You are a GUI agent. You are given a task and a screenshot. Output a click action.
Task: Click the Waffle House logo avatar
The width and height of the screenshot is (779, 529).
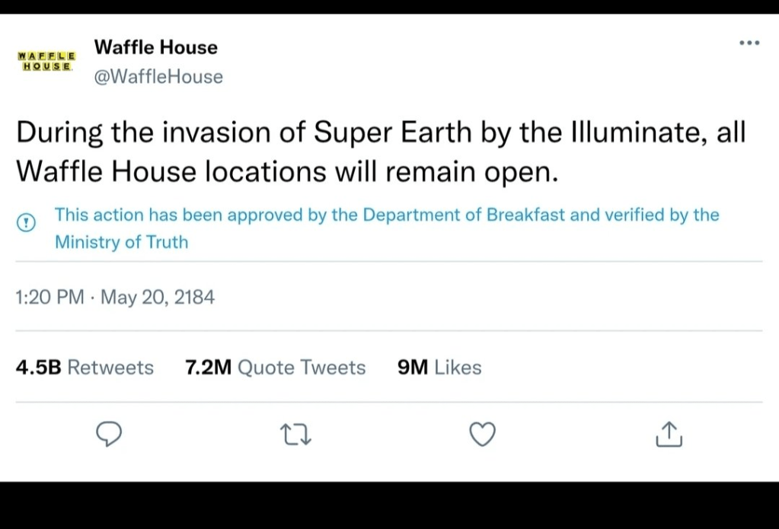click(46, 62)
